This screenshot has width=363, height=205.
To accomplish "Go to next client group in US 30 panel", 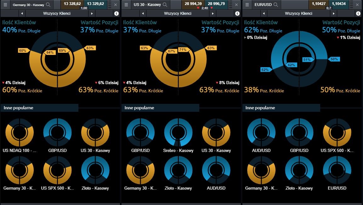I will click(x=213, y=13).
